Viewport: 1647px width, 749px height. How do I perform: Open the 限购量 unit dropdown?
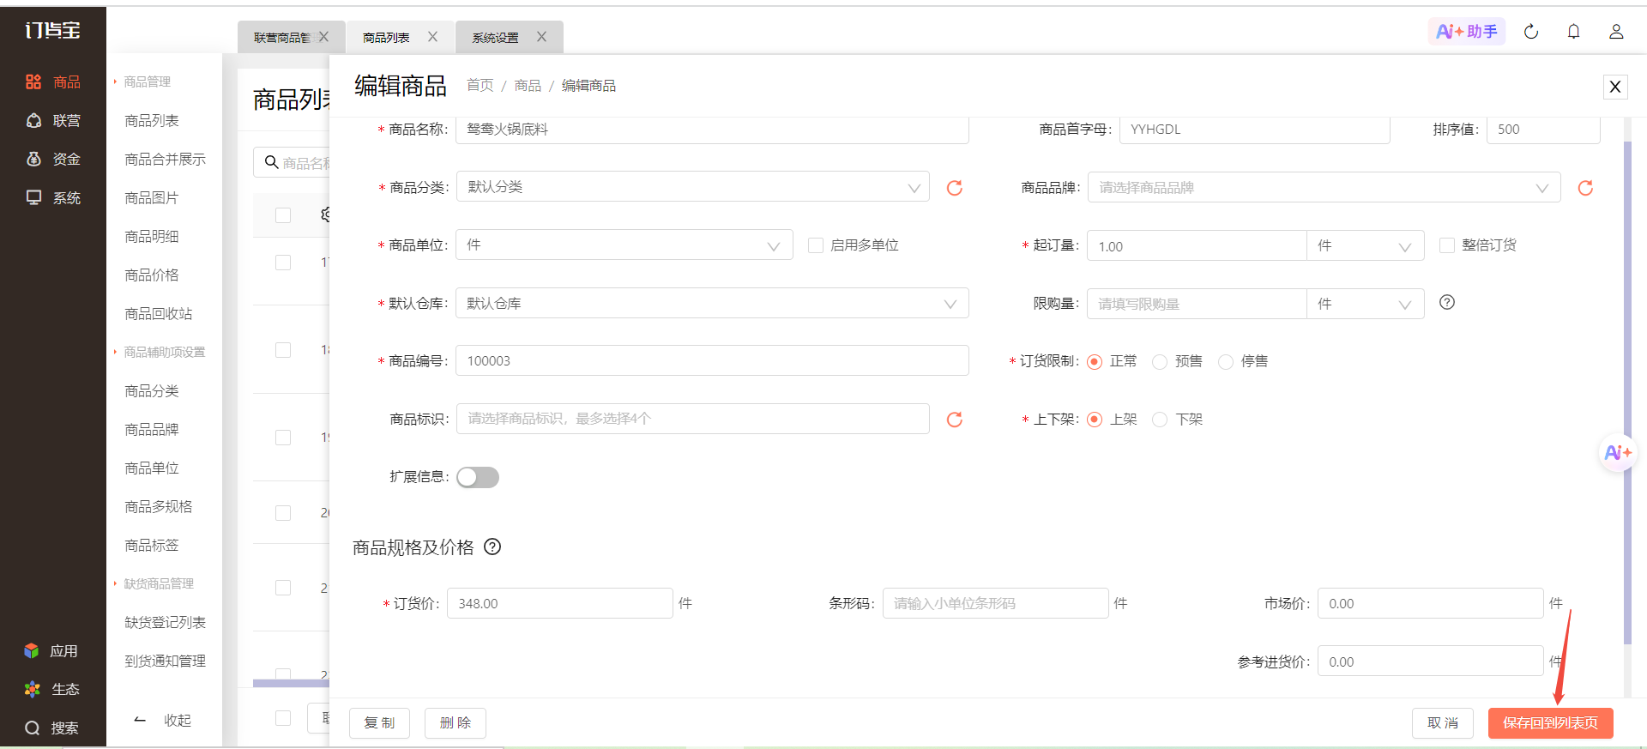tap(1366, 304)
